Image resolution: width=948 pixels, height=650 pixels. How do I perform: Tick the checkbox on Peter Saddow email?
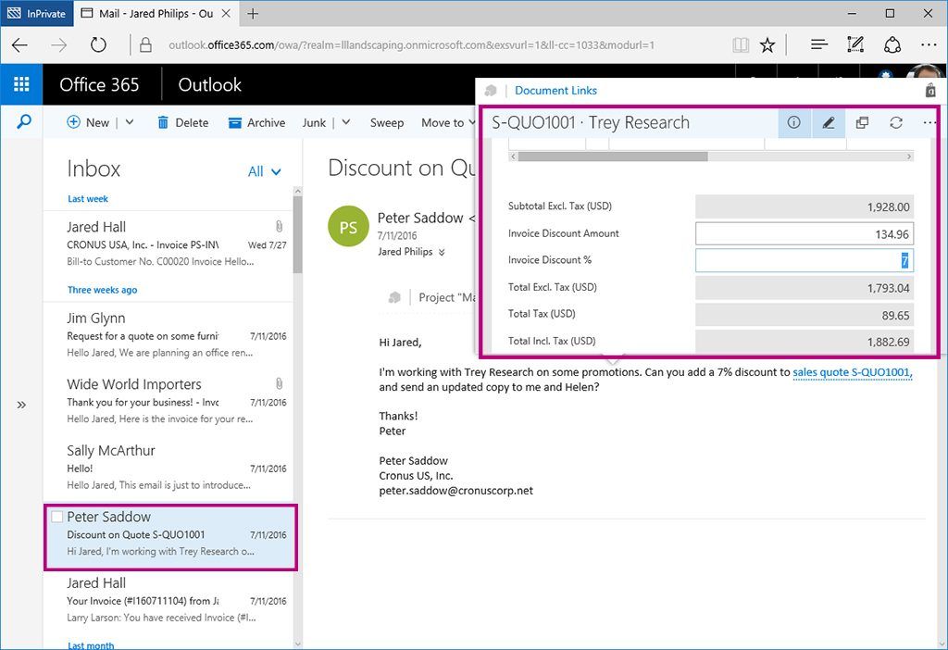pyautogui.click(x=56, y=517)
